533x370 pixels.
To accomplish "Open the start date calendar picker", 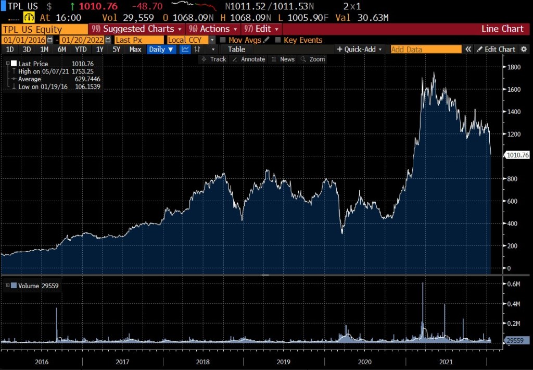I will click(50, 40).
